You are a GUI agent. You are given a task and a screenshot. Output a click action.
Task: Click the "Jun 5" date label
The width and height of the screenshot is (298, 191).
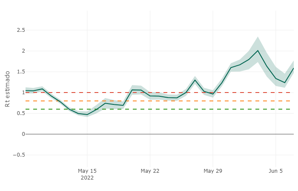tap(275, 171)
